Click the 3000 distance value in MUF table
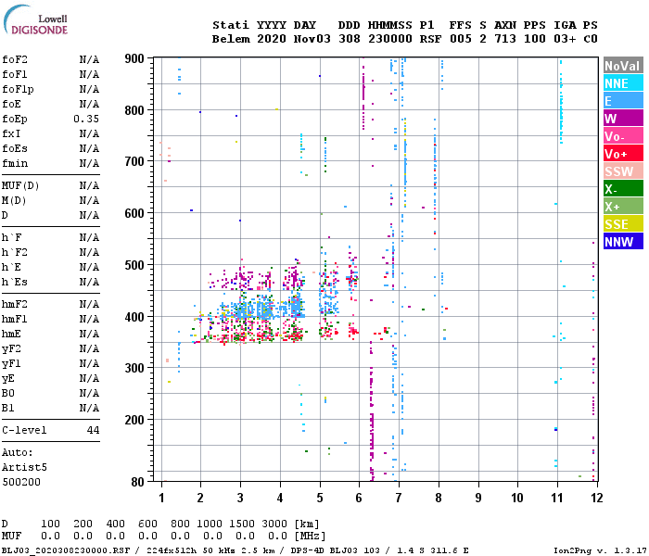Viewport: 649px width, 556px height. click(x=274, y=524)
